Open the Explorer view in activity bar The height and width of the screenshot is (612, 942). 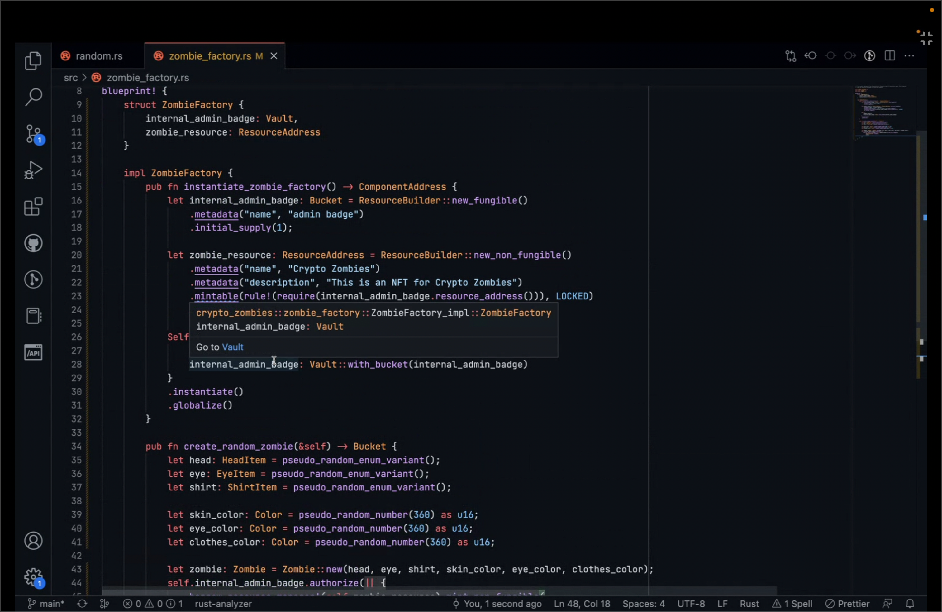click(33, 60)
